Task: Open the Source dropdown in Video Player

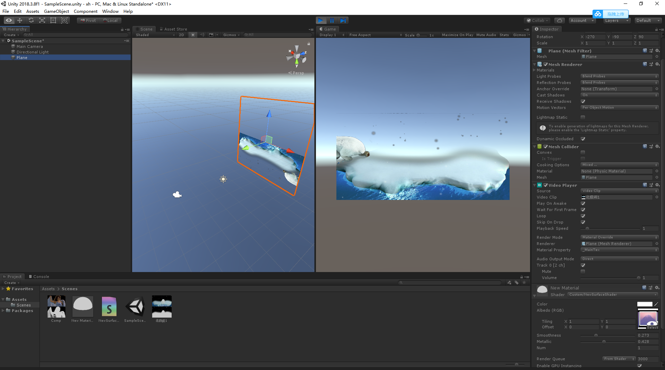Action: pyautogui.click(x=619, y=191)
